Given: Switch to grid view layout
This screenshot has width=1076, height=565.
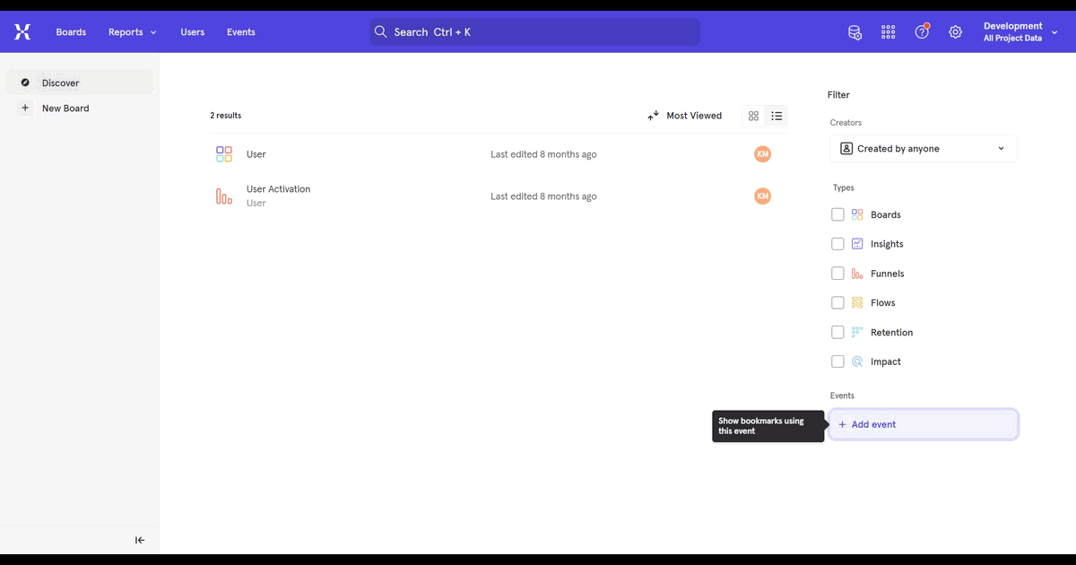Looking at the screenshot, I should click(753, 116).
